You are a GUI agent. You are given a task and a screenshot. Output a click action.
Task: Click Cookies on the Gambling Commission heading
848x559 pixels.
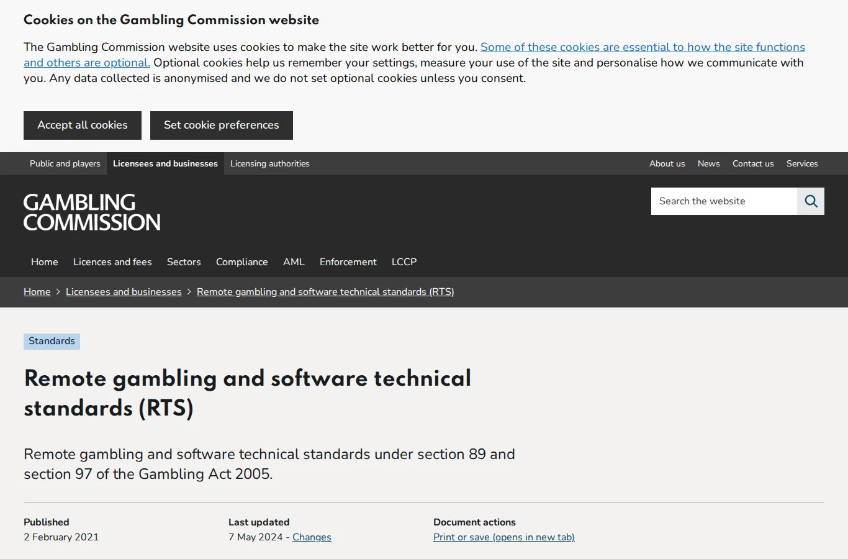coord(171,20)
